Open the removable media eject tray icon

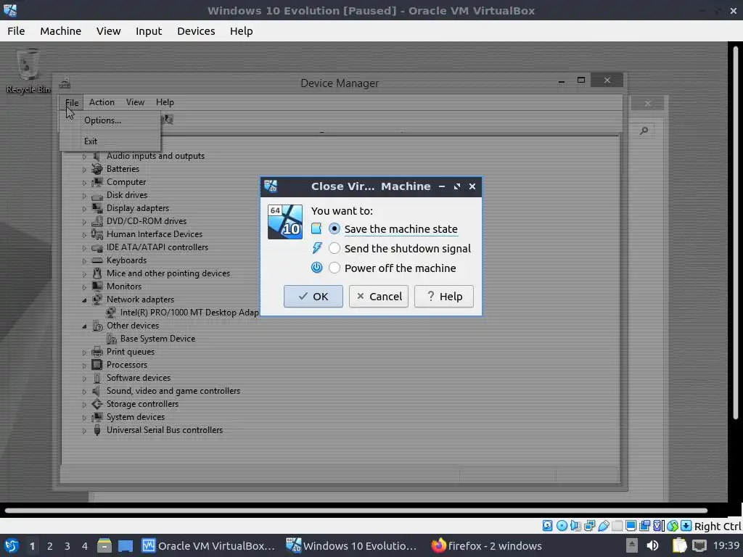pos(632,545)
